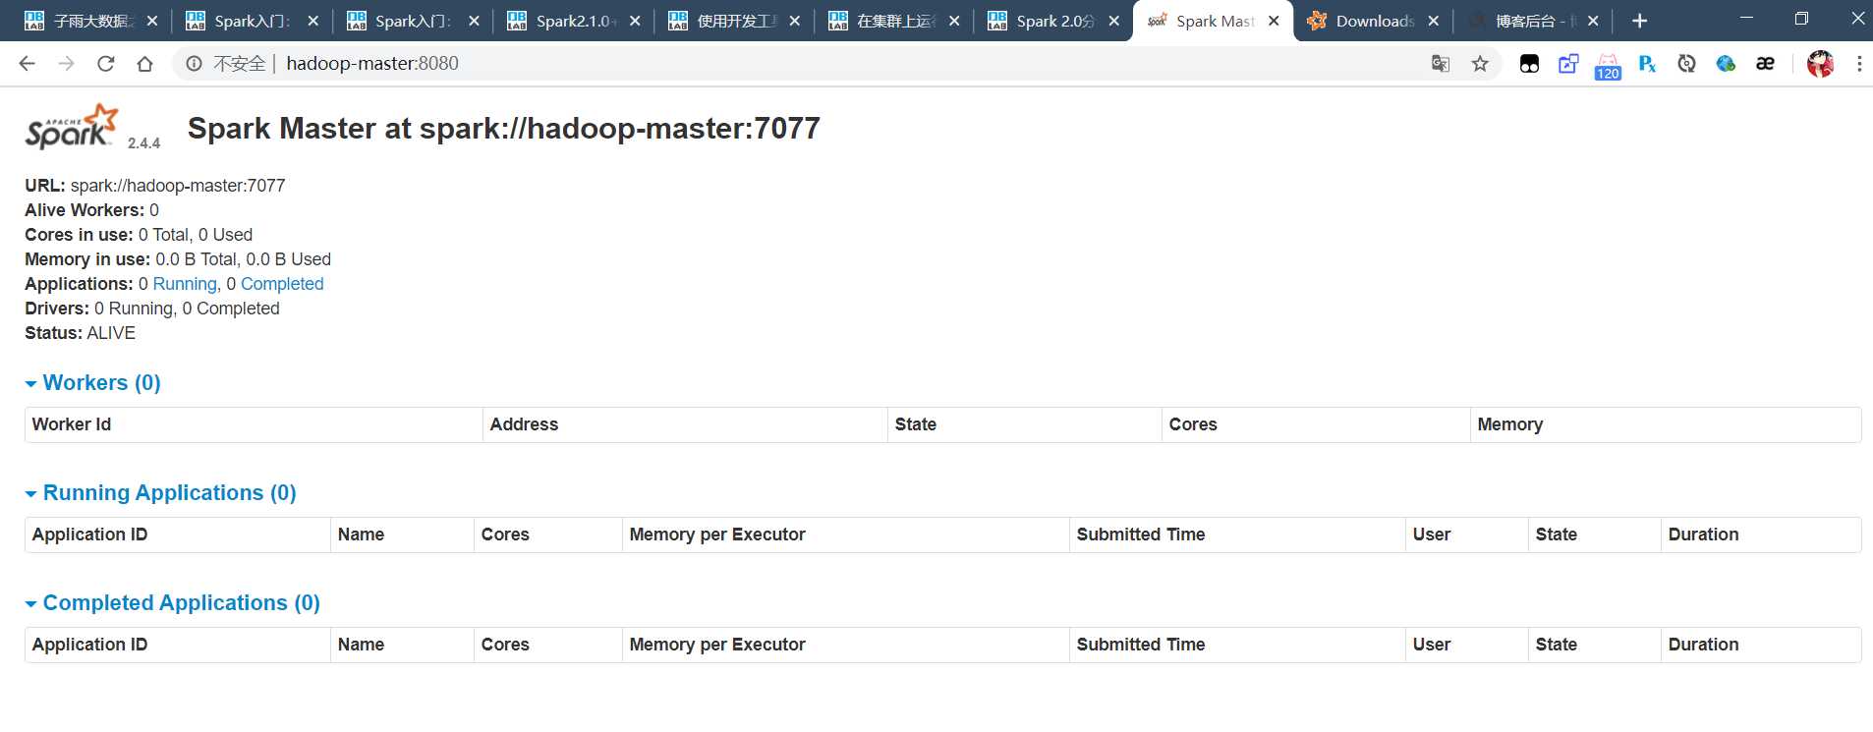The height and width of the screenshot is (732, 1873).
Task: Open the Completed applications link
Action: [x=282, y=284]
